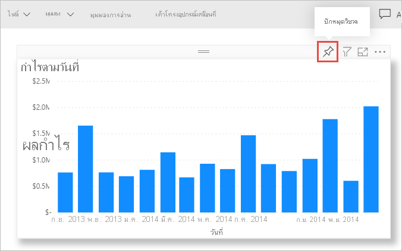
Task: Click the x-axis label ก.ค. 2014
Action: pyautogui.click(x=250, y=220)
